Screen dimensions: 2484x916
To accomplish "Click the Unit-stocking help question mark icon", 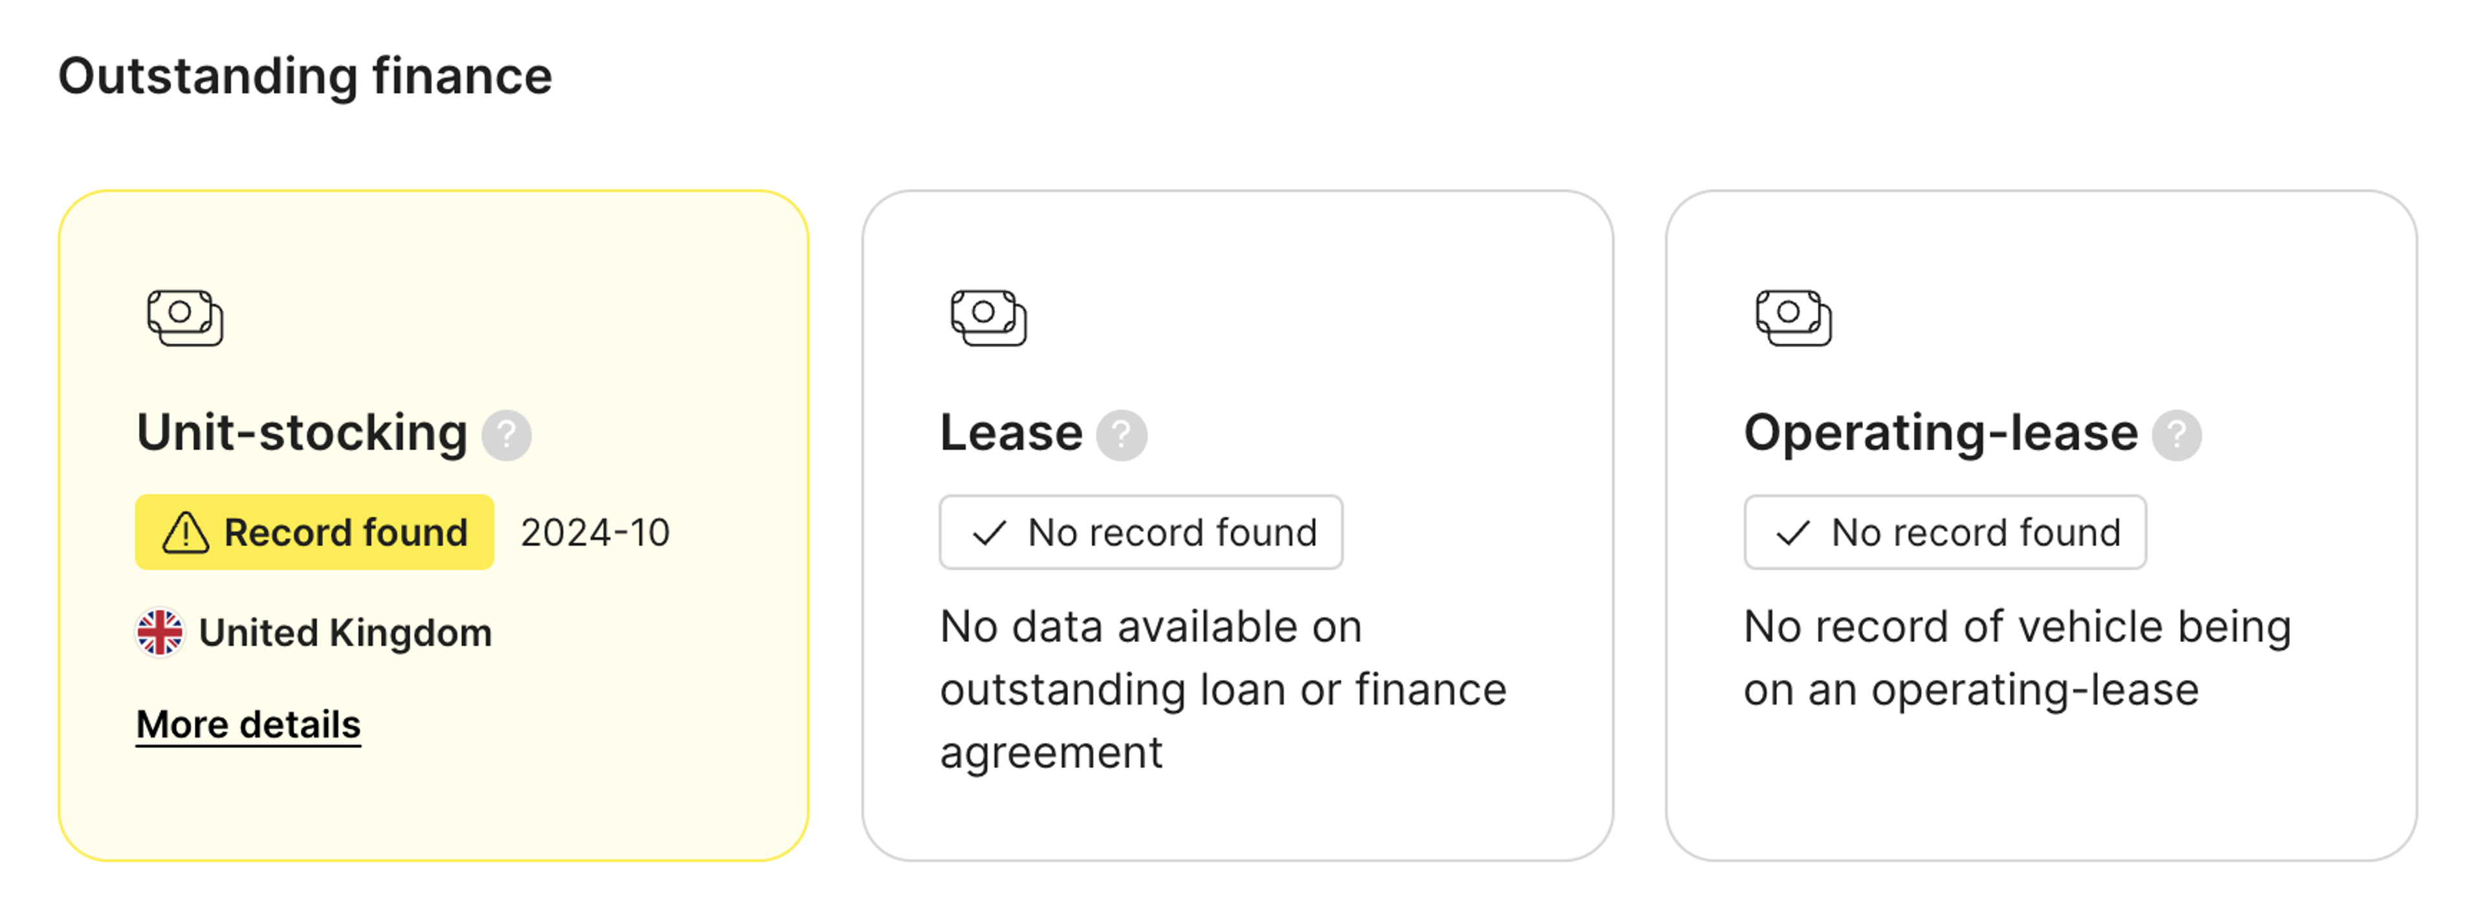I will click(x=507, y=435).
